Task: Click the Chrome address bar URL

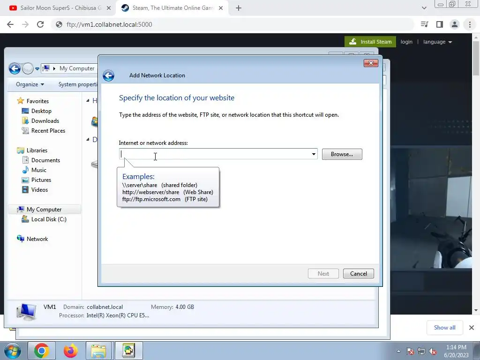Action: pyautogui.click(x=109, y=24)
